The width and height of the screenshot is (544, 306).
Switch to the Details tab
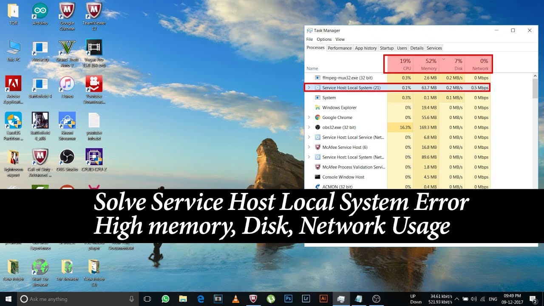pos(417,48)
